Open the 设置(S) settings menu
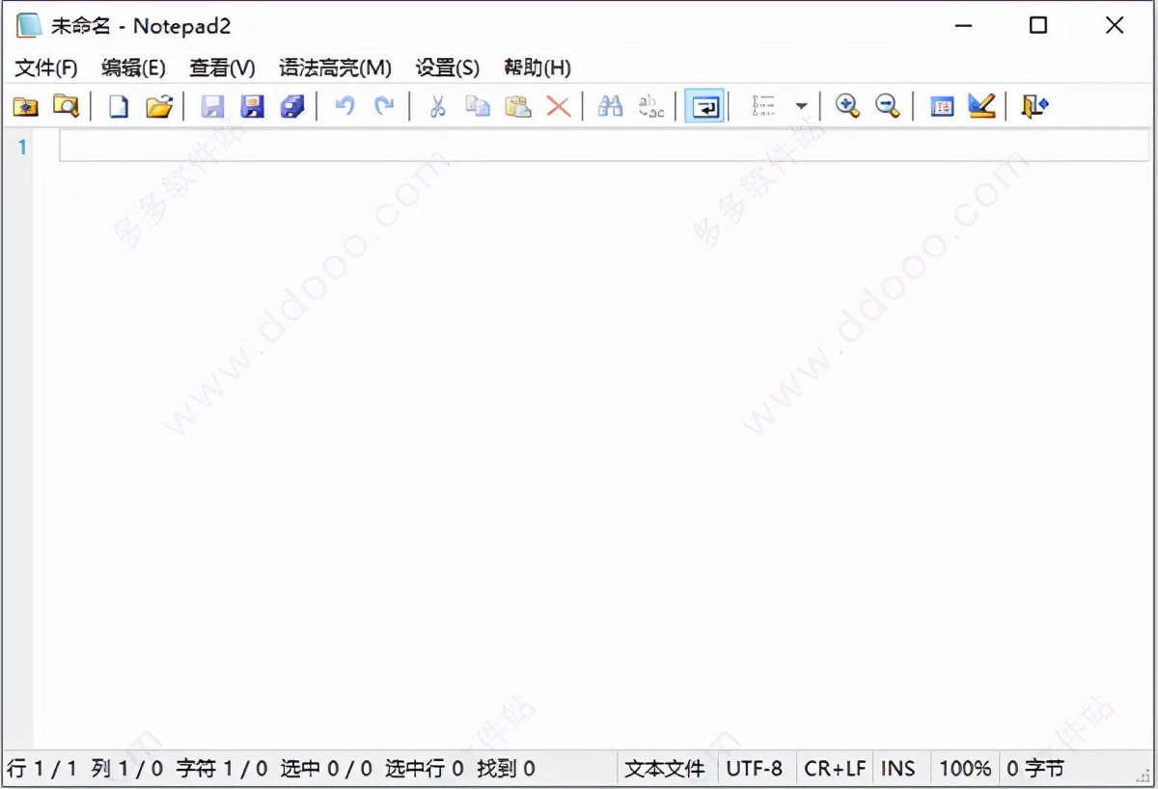 click(446, 68)
